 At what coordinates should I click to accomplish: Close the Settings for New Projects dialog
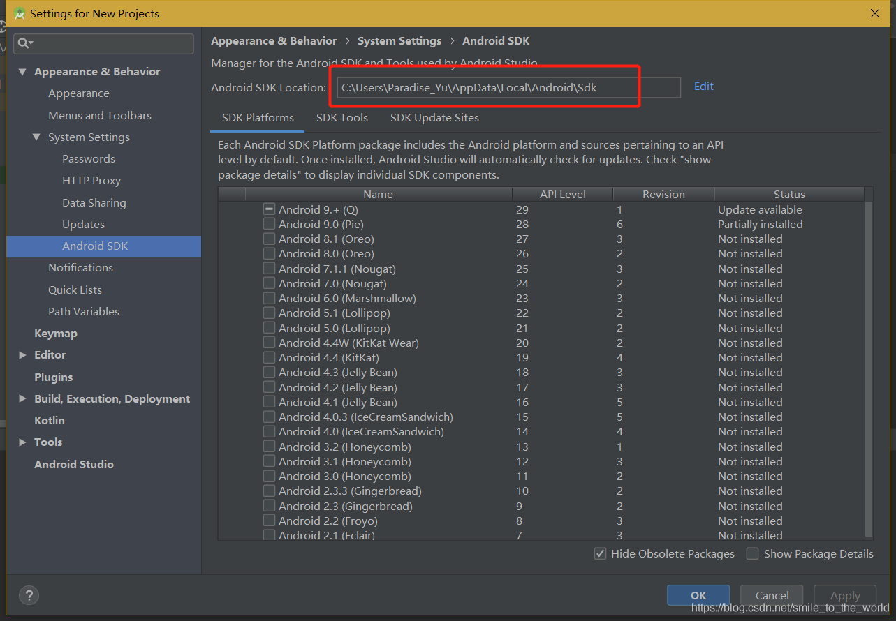click(874, 13)
